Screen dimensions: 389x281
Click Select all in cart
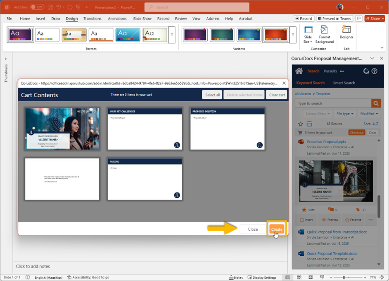pyautogui.click(x=213, y=95)
